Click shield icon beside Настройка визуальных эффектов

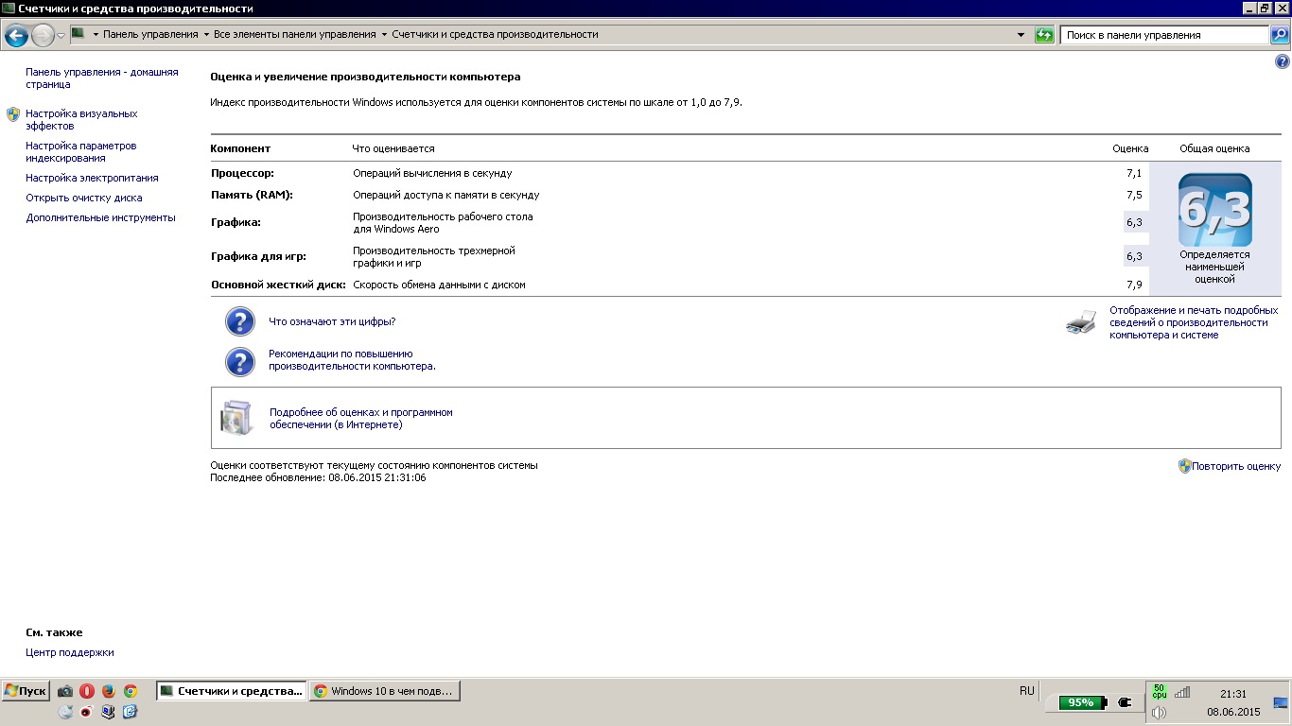13,114
